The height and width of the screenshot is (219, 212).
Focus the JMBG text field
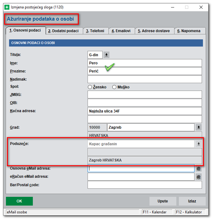pyautogui.click(x=144, y=95)
